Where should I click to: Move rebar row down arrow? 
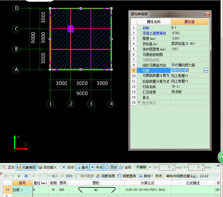tap(40, 176)
